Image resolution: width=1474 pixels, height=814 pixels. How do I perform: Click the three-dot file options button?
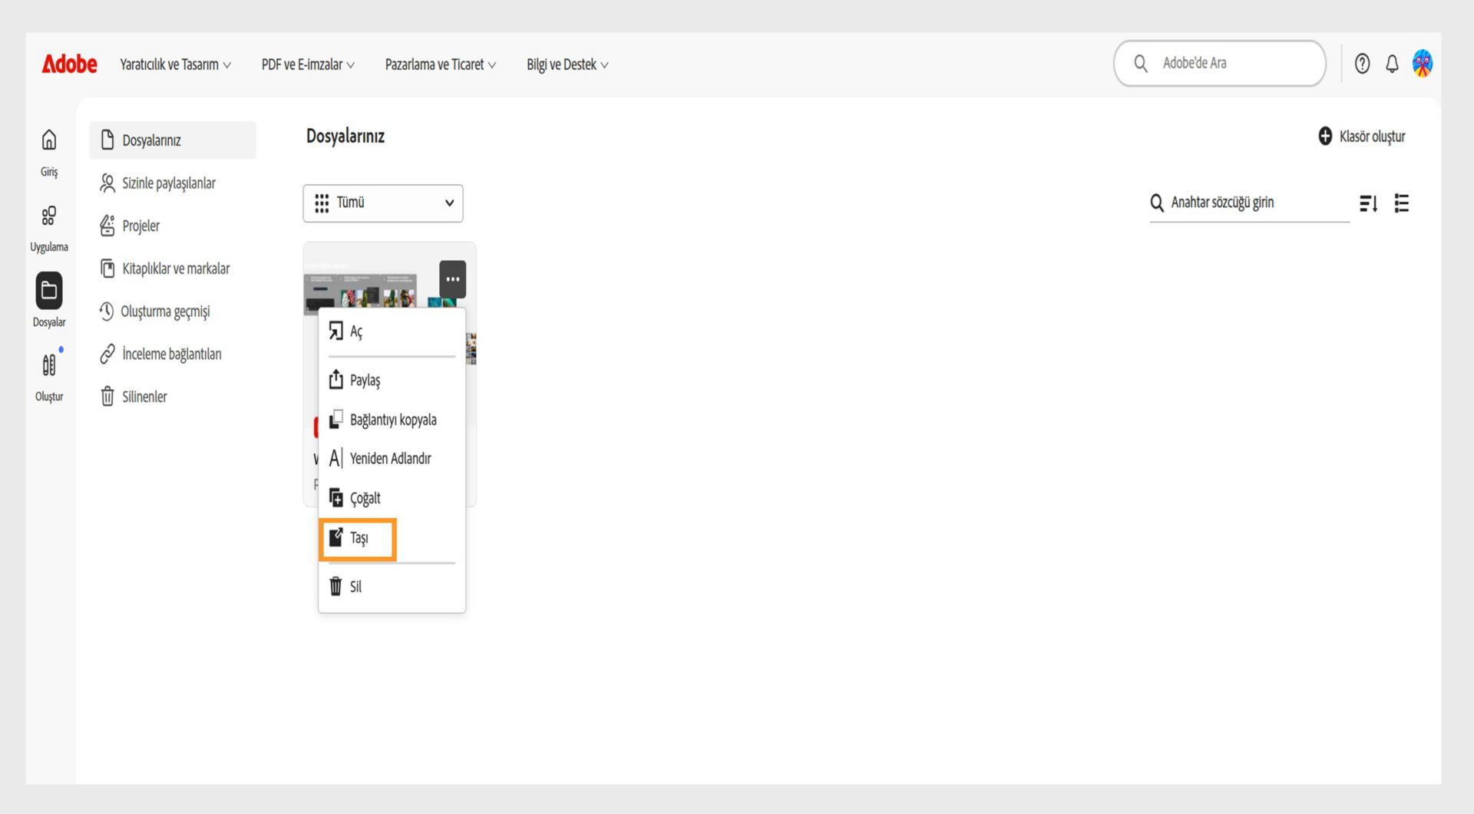click(x=453, y=279)
